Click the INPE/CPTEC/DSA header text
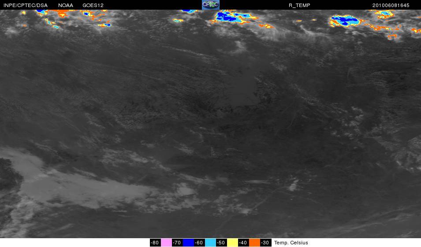 point(26,5)
